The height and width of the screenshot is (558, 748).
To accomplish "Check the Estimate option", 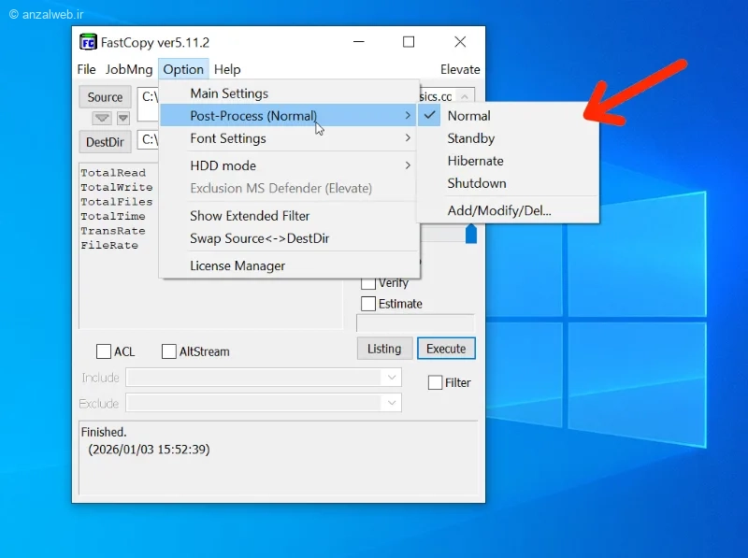I will click(368, 304).
